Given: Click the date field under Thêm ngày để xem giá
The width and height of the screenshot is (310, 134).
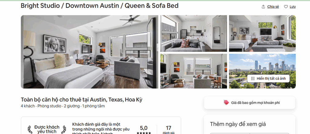Looking at the screenshot, I should [x=249, y=134].
